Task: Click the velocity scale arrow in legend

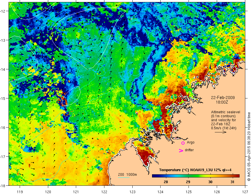Action: point(220,132)
